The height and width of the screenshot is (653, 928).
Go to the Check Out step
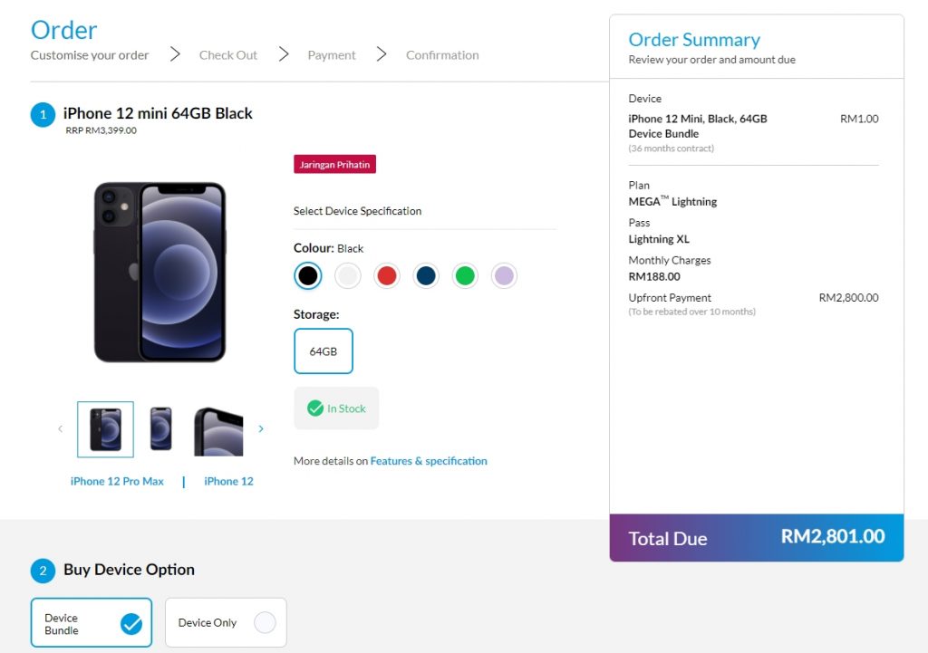[228, 55]
